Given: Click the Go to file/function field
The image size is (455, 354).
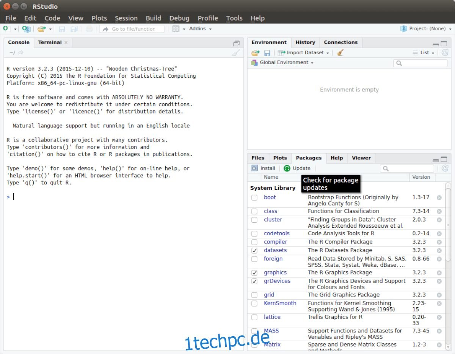Looking at the screenshot, I should click(132, 29).
